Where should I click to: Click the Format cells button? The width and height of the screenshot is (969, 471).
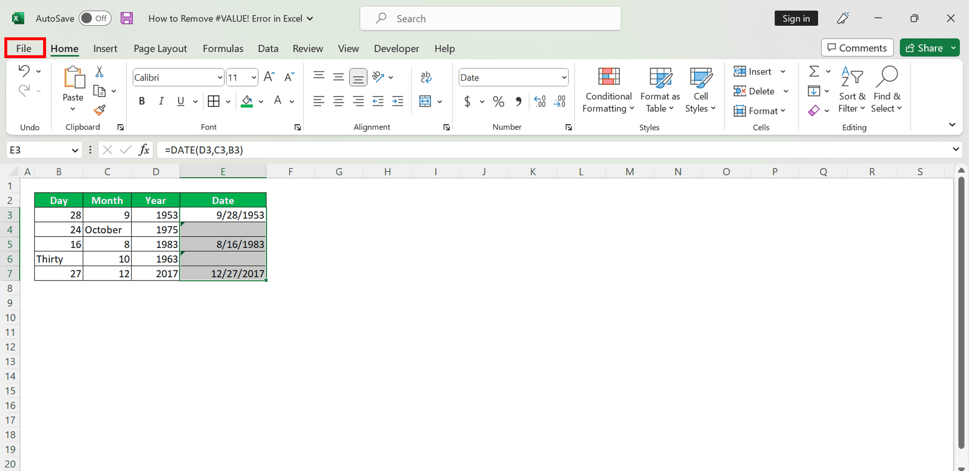pyautogui.click(x=759, y=111)
